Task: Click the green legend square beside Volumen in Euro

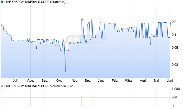Action: pos(2,86)
